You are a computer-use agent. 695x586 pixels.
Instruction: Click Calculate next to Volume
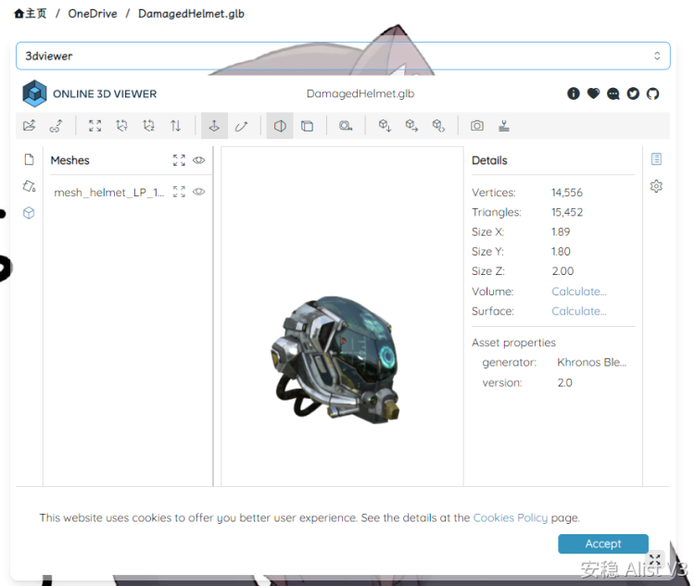pos(579,292)
